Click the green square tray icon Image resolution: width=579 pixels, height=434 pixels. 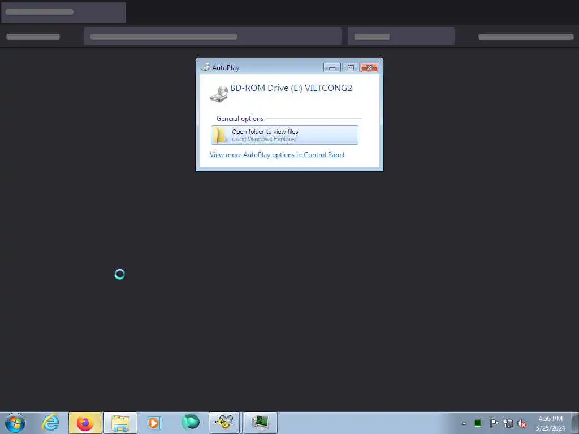pos(478,423)
